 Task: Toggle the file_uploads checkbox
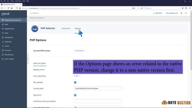[75, 82]
